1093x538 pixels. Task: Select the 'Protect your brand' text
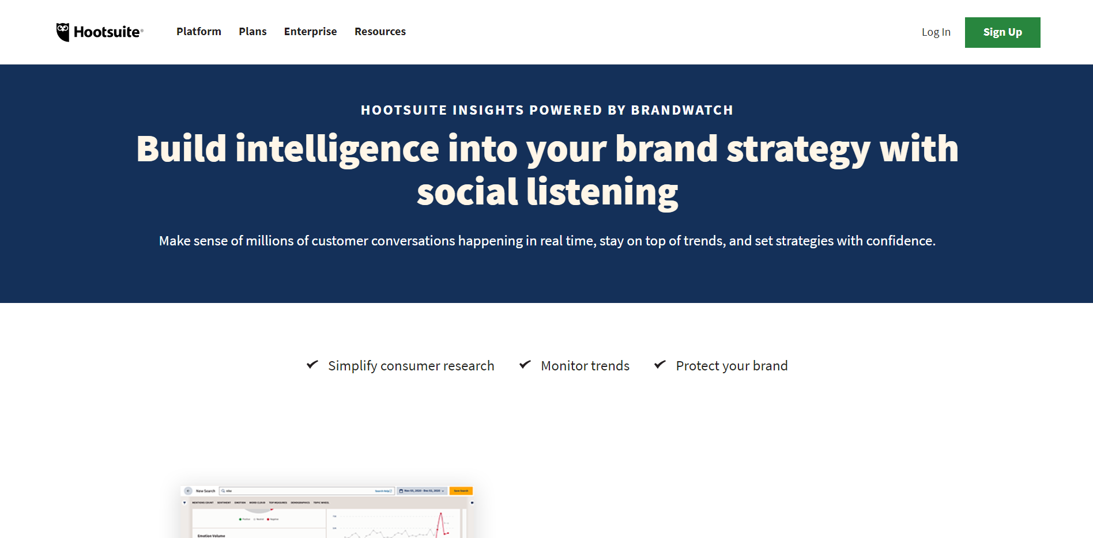(x=732, y=366)
